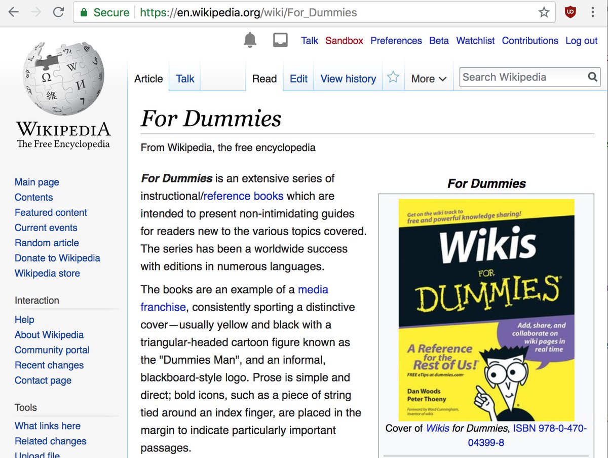Follow the reference books link

tap(243, 196)
